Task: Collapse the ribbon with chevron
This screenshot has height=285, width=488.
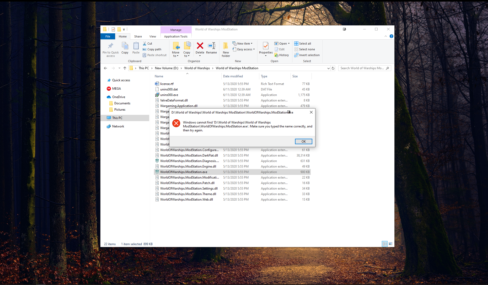Action: pyautogui.click(x=385, y=36)
